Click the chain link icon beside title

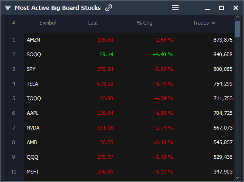108,8
